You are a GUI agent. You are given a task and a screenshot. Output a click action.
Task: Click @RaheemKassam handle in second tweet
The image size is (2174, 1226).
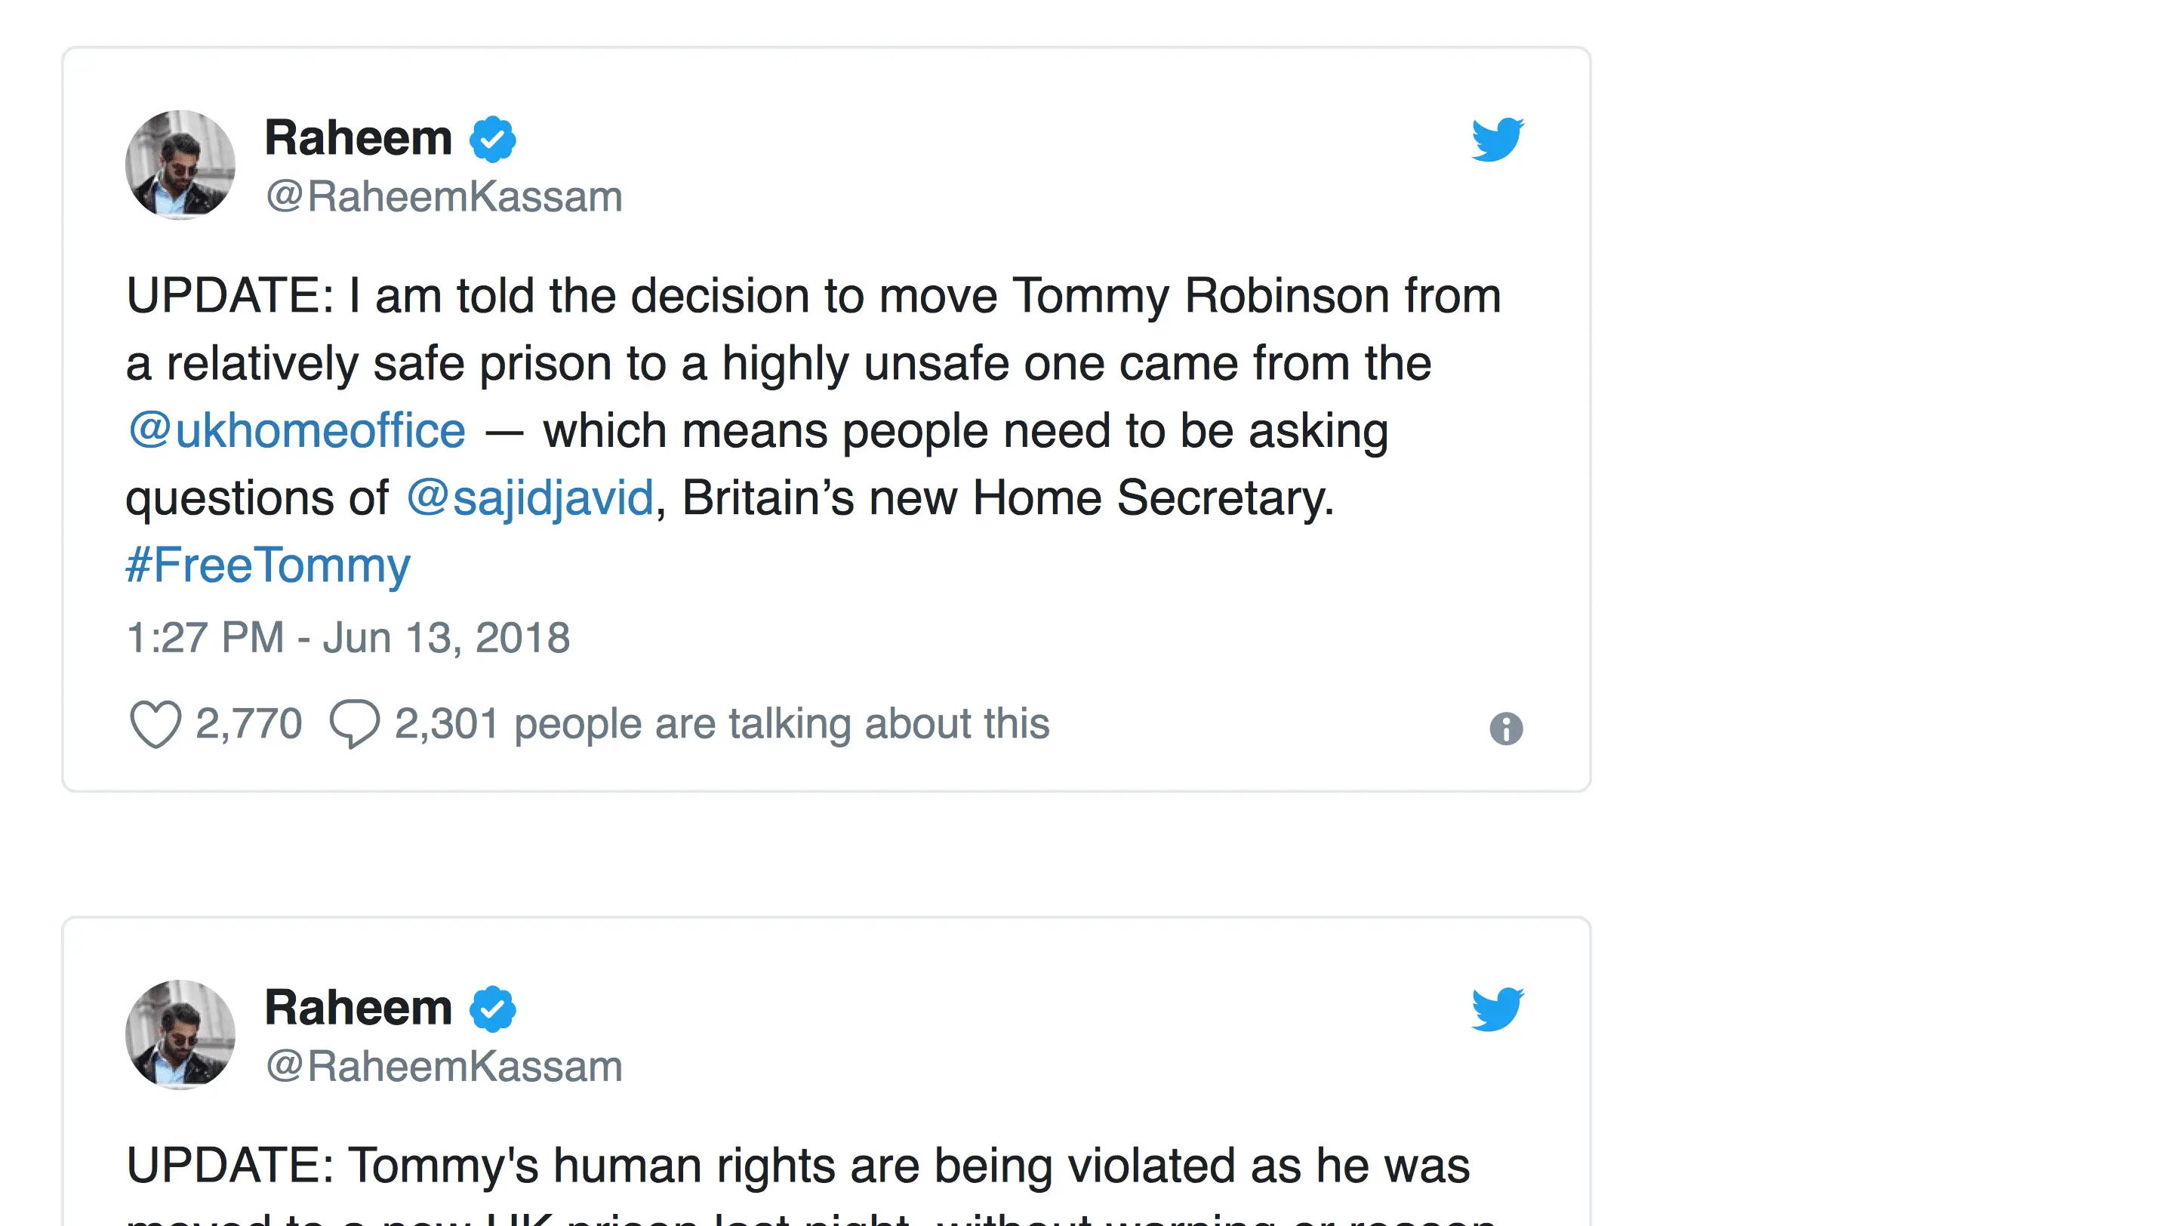point(444,1067)
